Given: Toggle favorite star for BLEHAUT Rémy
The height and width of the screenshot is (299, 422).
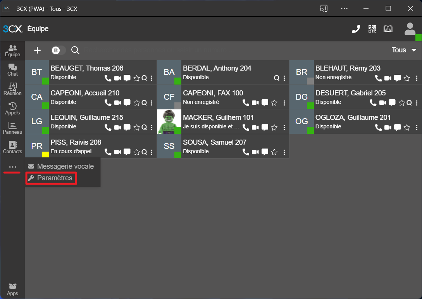Looking at the screenshot, I should click(x=407, y=78).
